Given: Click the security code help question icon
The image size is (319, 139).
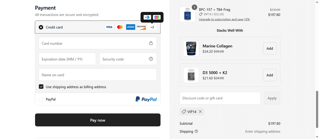Looking at the screenshot, I should 151,59.
